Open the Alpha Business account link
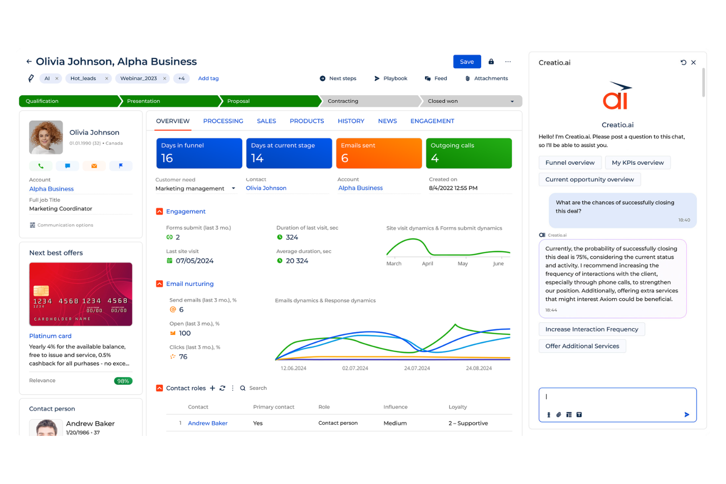The width and height of the screenshot is (726, 484). click(x=52, y=189)
